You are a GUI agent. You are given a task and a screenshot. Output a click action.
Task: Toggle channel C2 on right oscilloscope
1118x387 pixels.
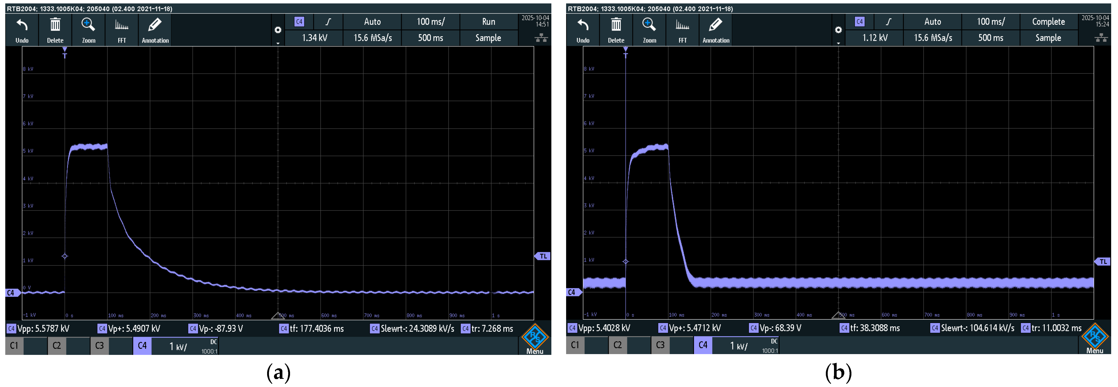[617, 345]
